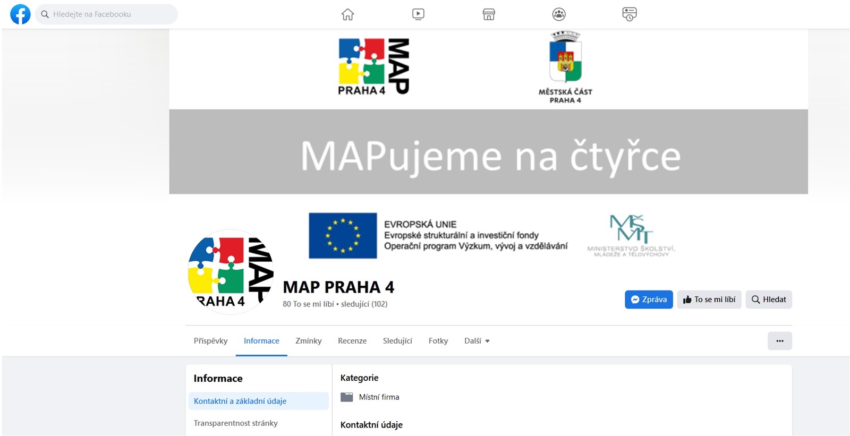View the Fotky tab
Screen dimensions: 850x436
[438, 341]
